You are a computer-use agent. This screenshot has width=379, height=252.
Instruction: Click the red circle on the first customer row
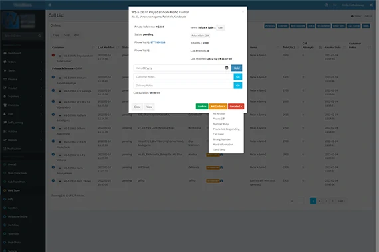point(53,55)
